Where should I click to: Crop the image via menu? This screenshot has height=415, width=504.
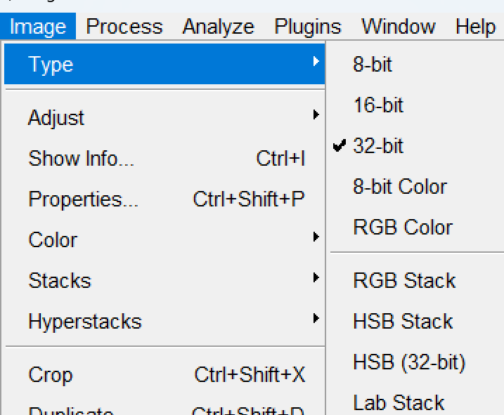point(50,375)
